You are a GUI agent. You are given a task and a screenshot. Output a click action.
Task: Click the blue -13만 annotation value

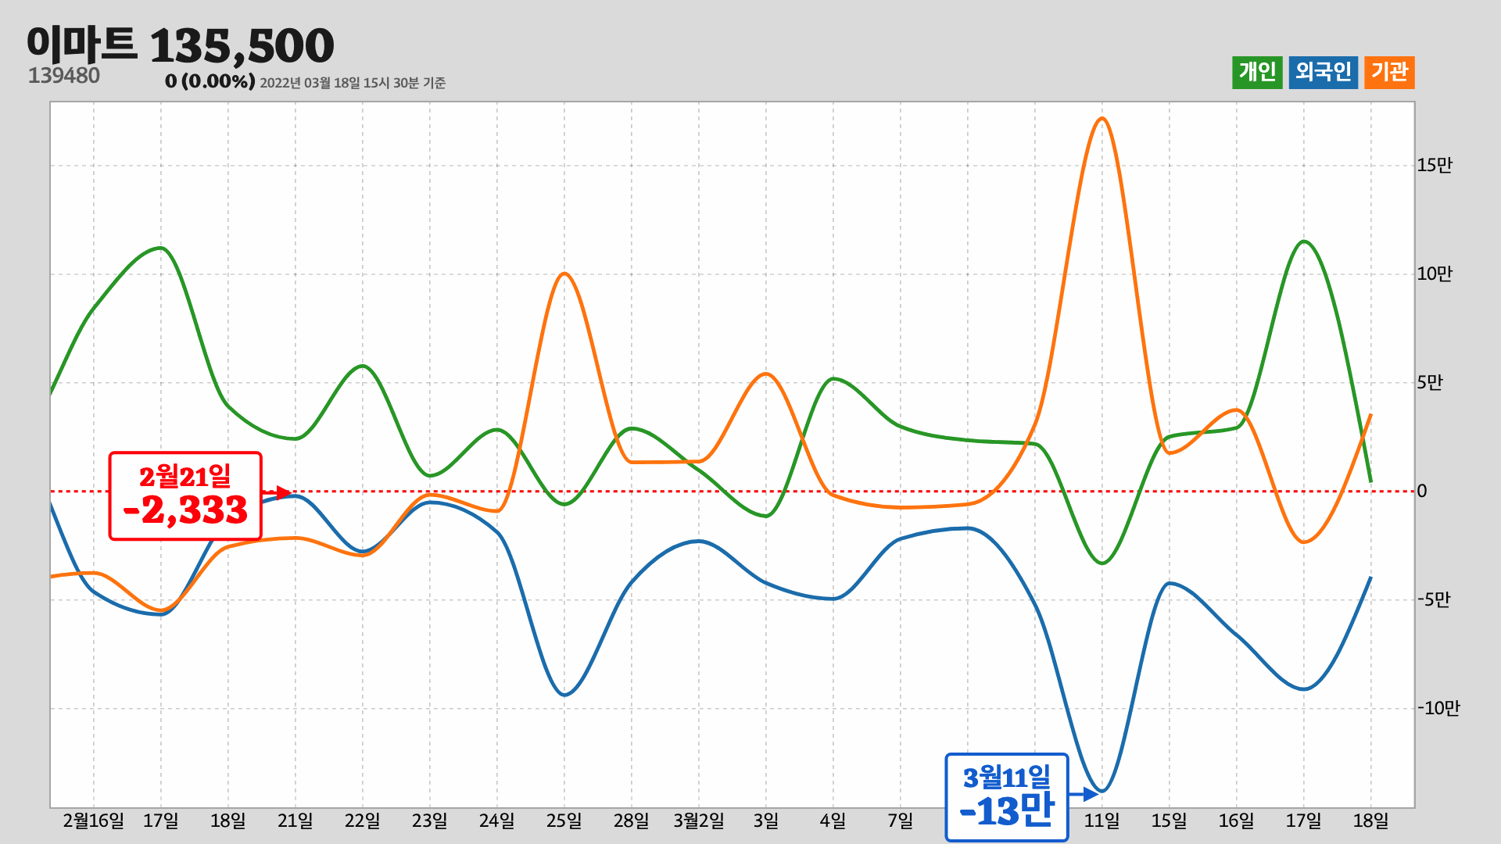pyautogui.click(x=1007, y=810)
